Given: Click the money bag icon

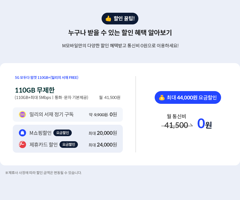Looking at the screenshot, I should [162, 97].
